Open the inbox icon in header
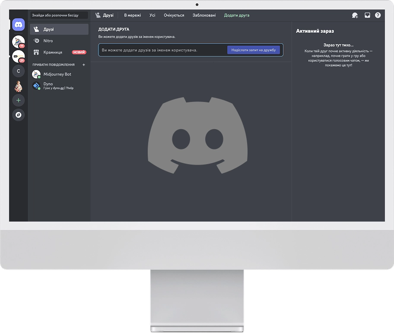394x333 pixels. click(x=367, y=15)
